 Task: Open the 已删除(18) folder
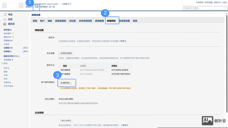coord(8,48)
